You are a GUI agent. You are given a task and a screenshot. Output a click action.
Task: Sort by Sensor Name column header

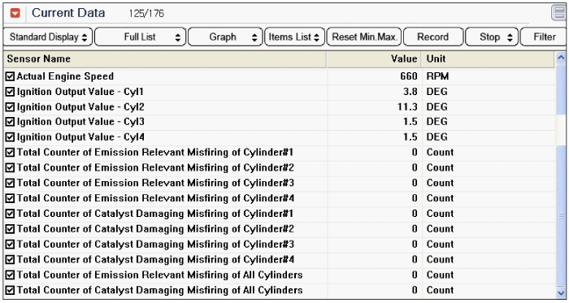point(165,59)
